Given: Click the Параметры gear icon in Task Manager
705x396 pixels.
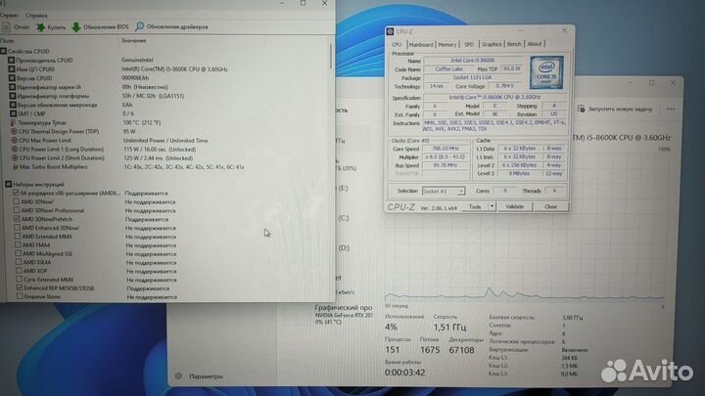Looking at the screenshot, I should (178, 376).
